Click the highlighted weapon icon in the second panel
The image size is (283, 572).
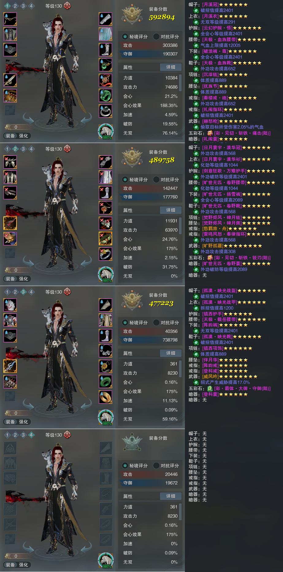(x=10, y=223)
